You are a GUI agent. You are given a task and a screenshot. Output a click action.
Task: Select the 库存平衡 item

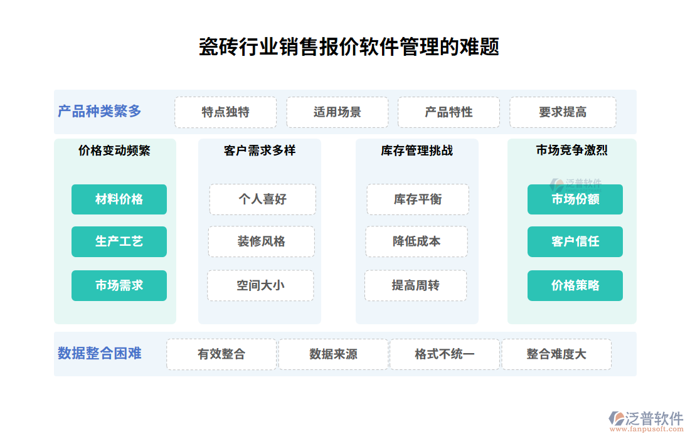(418, 199)
